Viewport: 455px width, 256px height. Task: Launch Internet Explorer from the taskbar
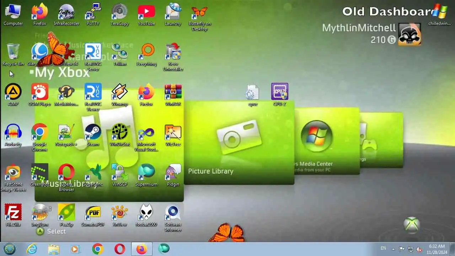(x=32, y=249)
